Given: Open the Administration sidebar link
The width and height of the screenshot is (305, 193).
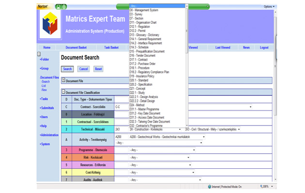Looking at the screenshot, I should tap(49, 135).
